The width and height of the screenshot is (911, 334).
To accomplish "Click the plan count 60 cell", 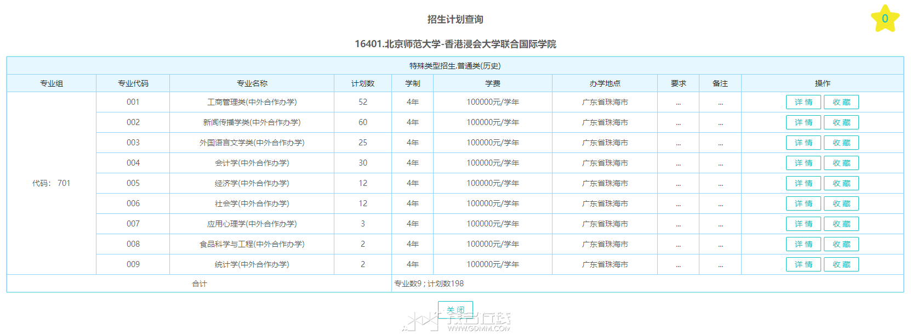I will coord(363,122).
